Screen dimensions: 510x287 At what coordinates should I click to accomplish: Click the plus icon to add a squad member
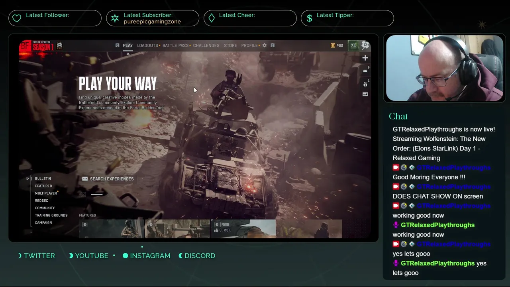point(365,58)
